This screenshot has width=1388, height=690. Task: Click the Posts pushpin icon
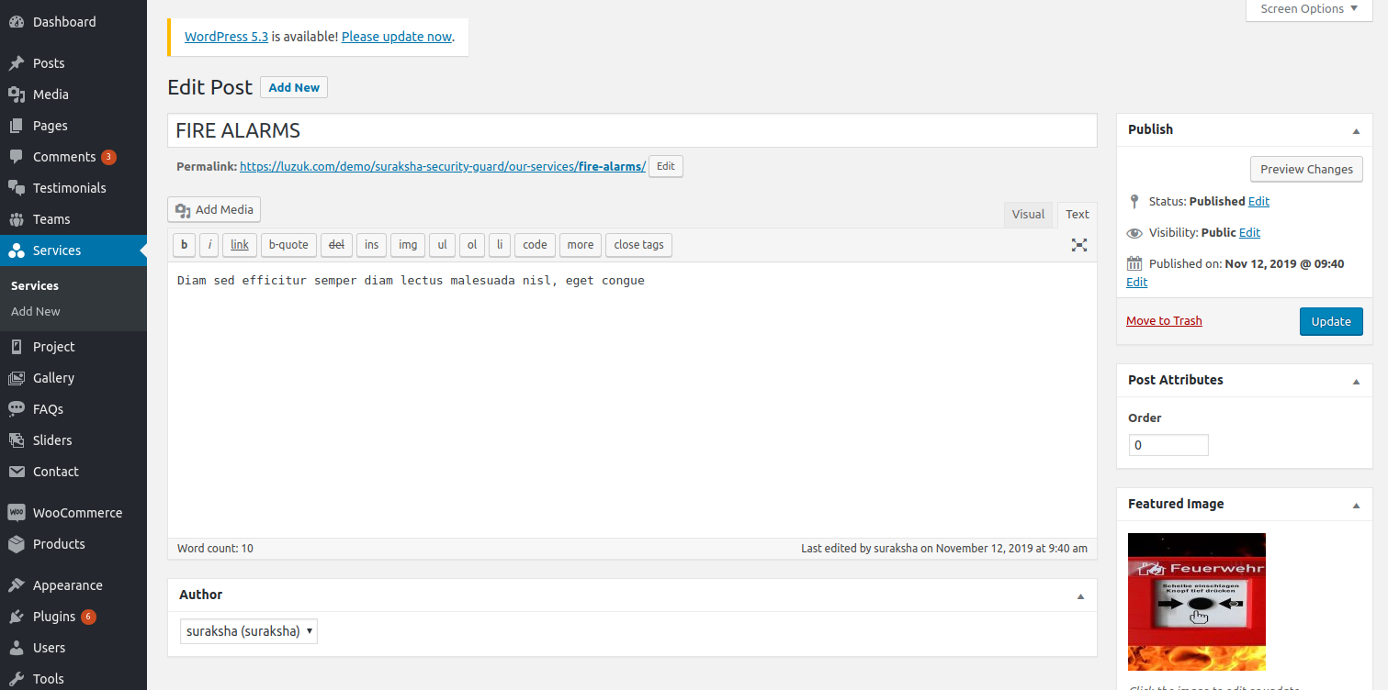pos(17,63)
